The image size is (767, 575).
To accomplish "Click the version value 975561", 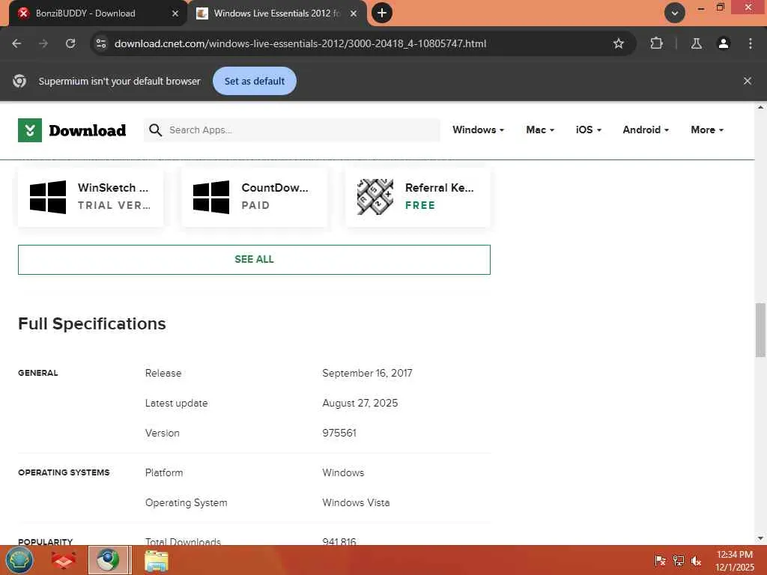I will [x=339, y=433].
